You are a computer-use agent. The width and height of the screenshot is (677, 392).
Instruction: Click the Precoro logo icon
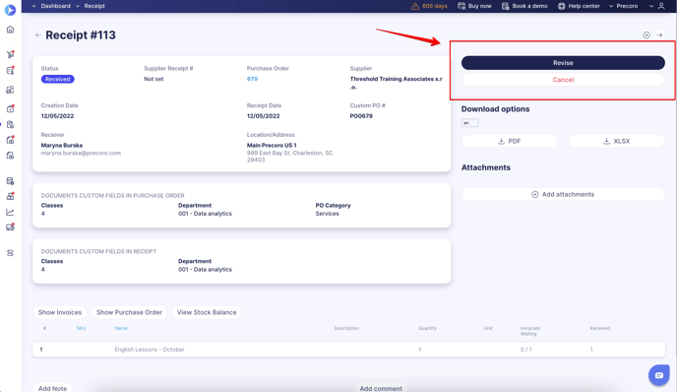click(x=10, y=10)
